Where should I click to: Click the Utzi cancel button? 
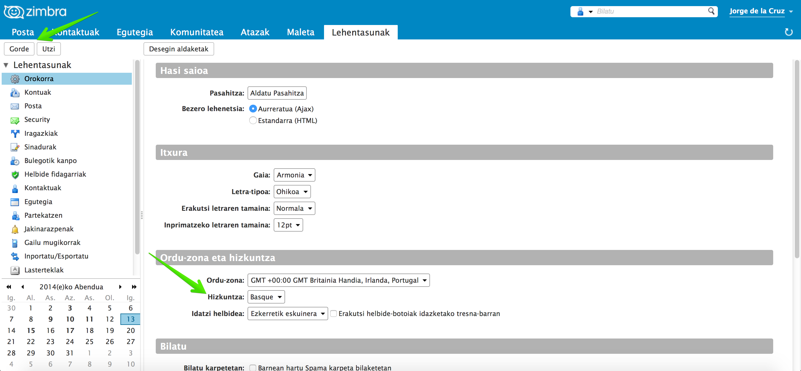tap(48, 49)
